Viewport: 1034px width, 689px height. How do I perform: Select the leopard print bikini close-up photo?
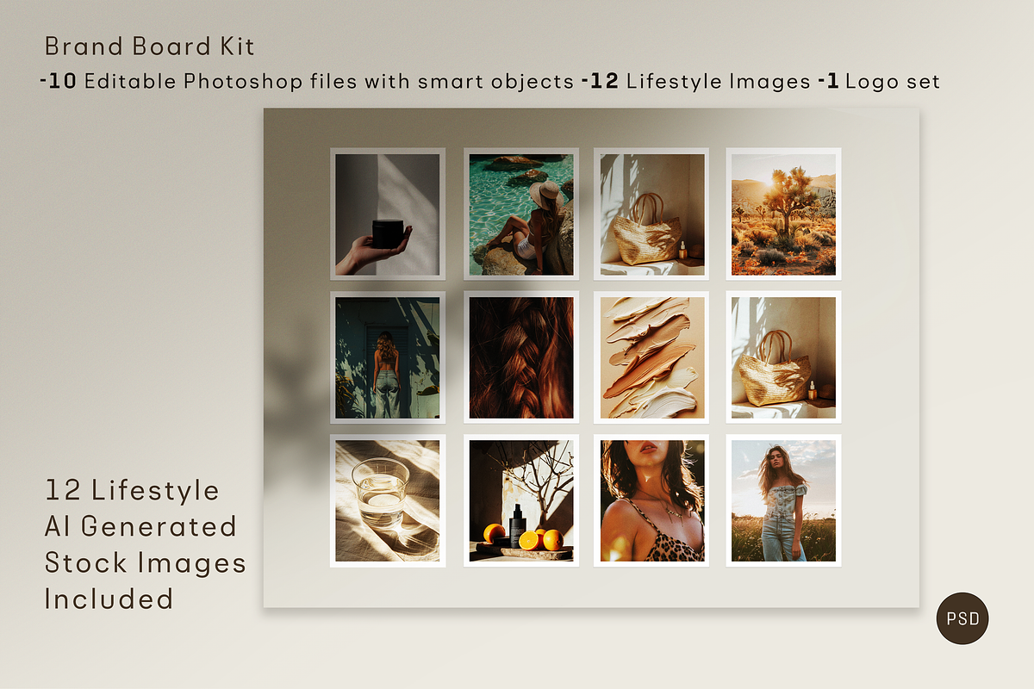pos(651,501)
